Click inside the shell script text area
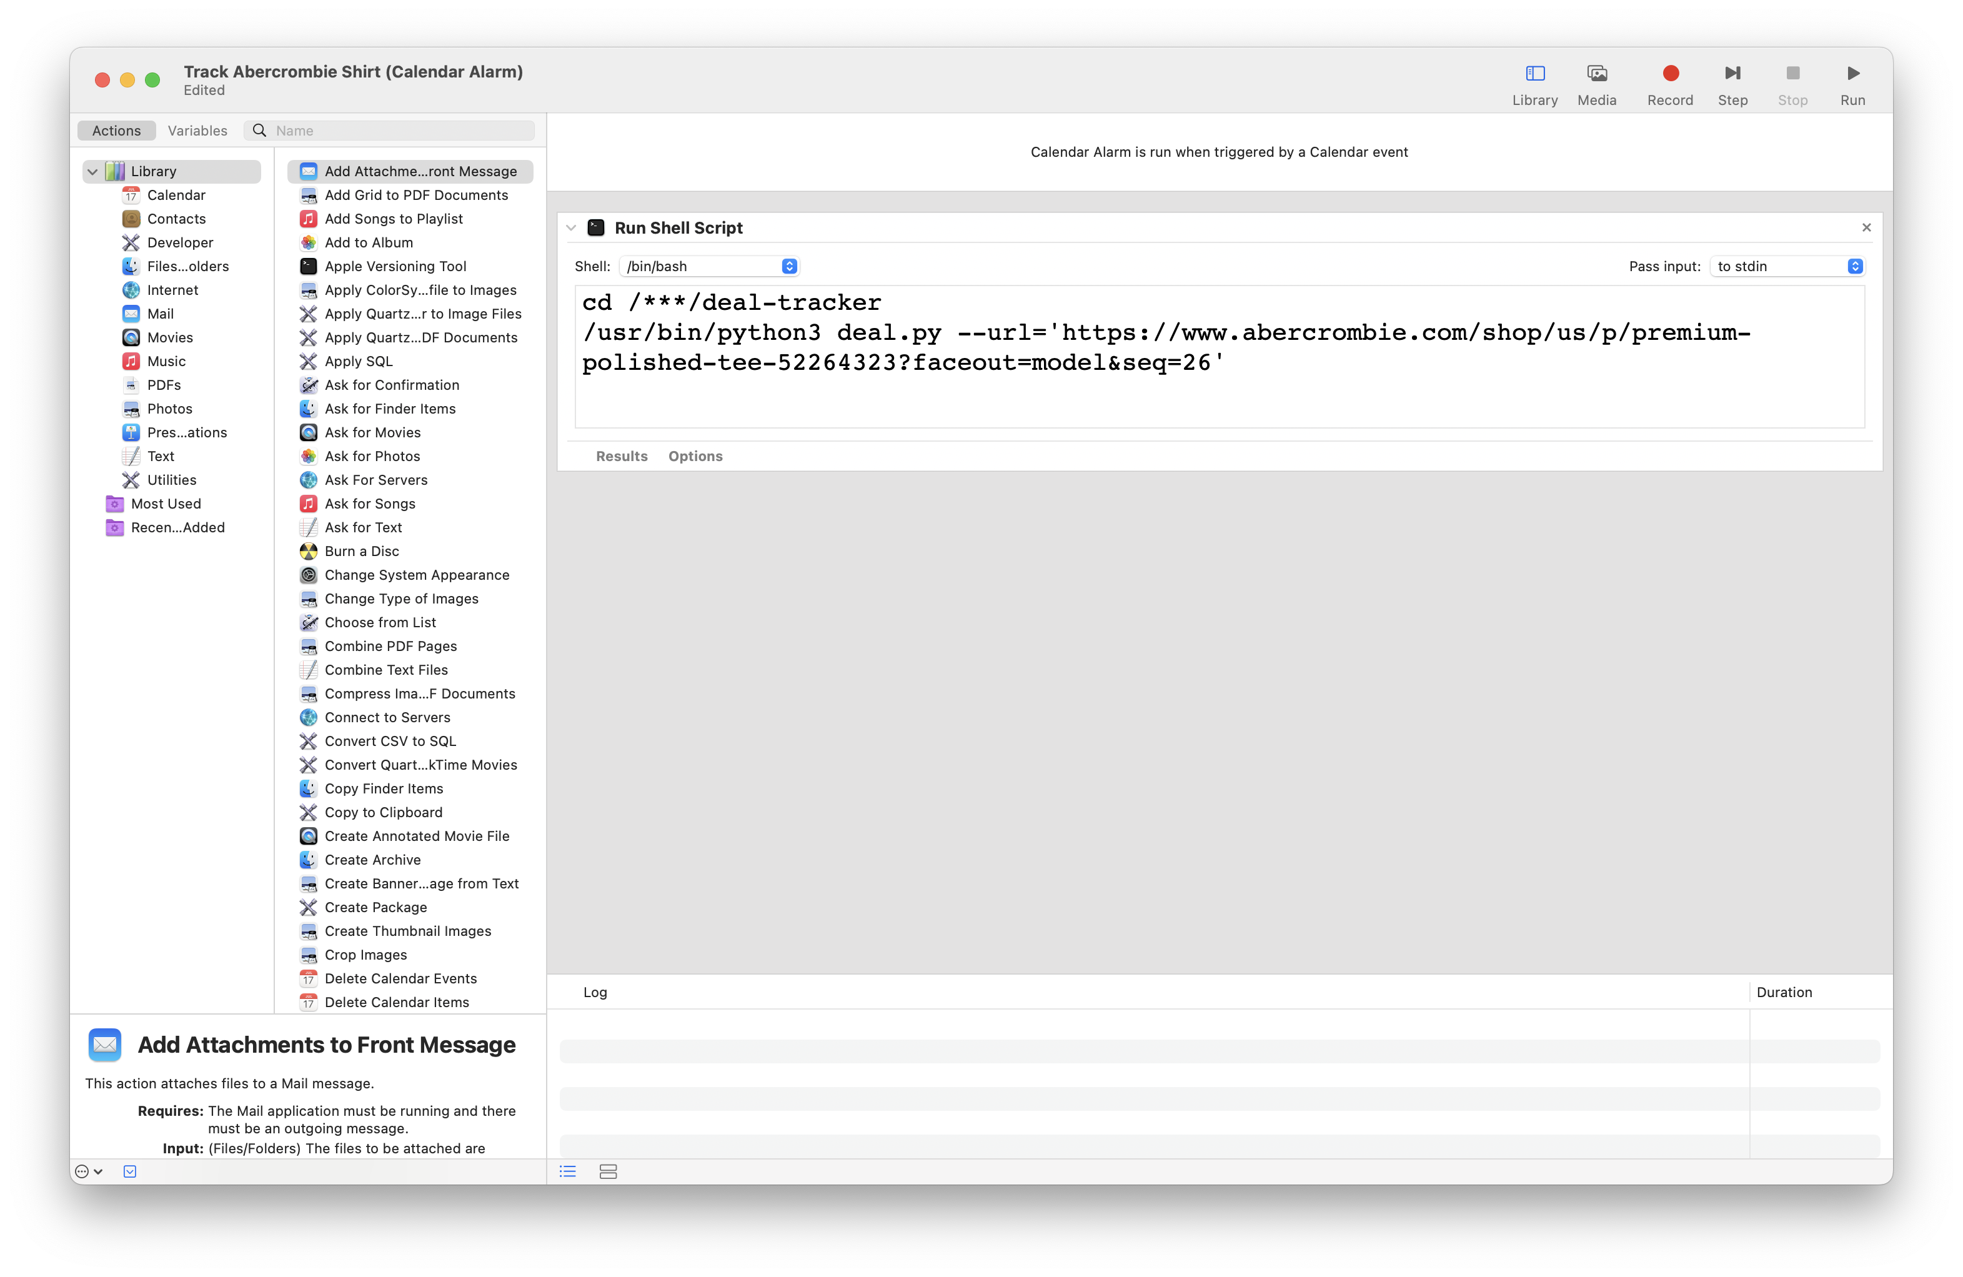1963x1277 pixels. tap(1219, 356)
